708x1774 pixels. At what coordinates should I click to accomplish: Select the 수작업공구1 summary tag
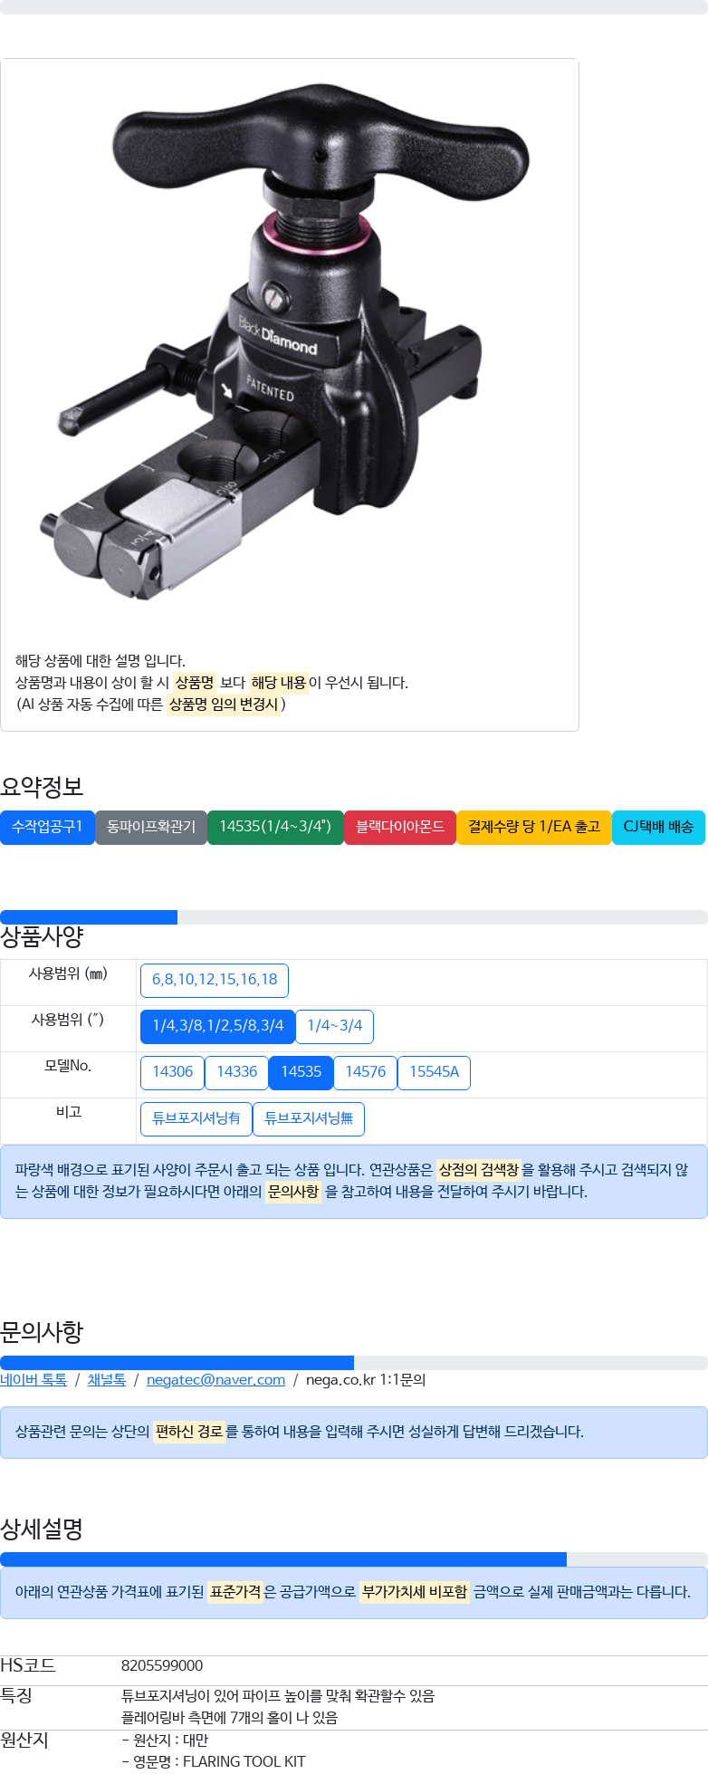click(x=47, y=827)
